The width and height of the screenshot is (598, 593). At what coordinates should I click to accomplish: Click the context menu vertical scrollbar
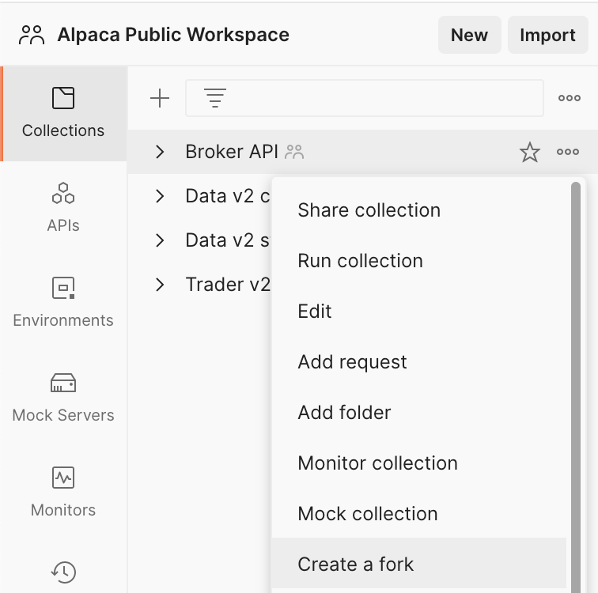pyautogui.click(x=576, y=387)
